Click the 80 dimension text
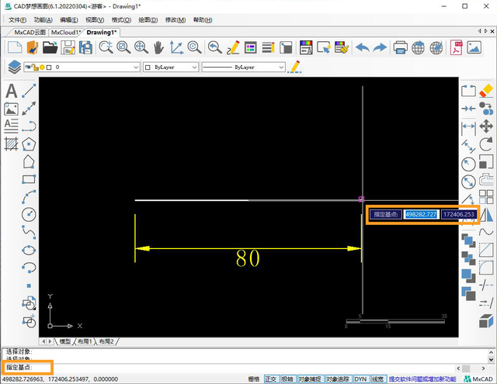 click(x=248, y=258)
